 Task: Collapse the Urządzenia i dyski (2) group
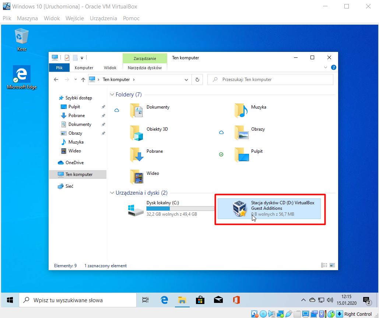click(112, 193)
